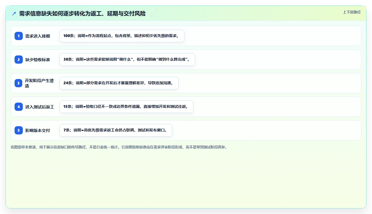Viewport: 372px width, 214px height.
Task: Click step number badge 2
Action: click(19, 59)
